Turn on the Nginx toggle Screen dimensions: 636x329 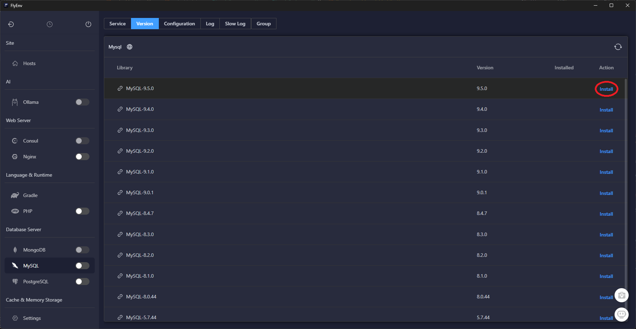click(82, 157)
